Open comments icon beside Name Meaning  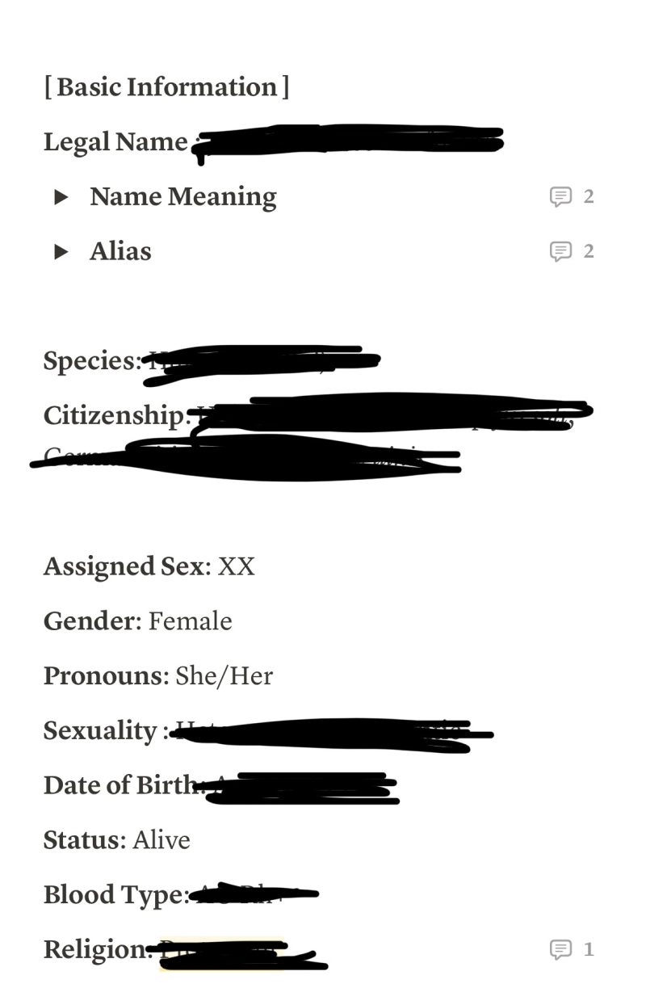point(560,196)
